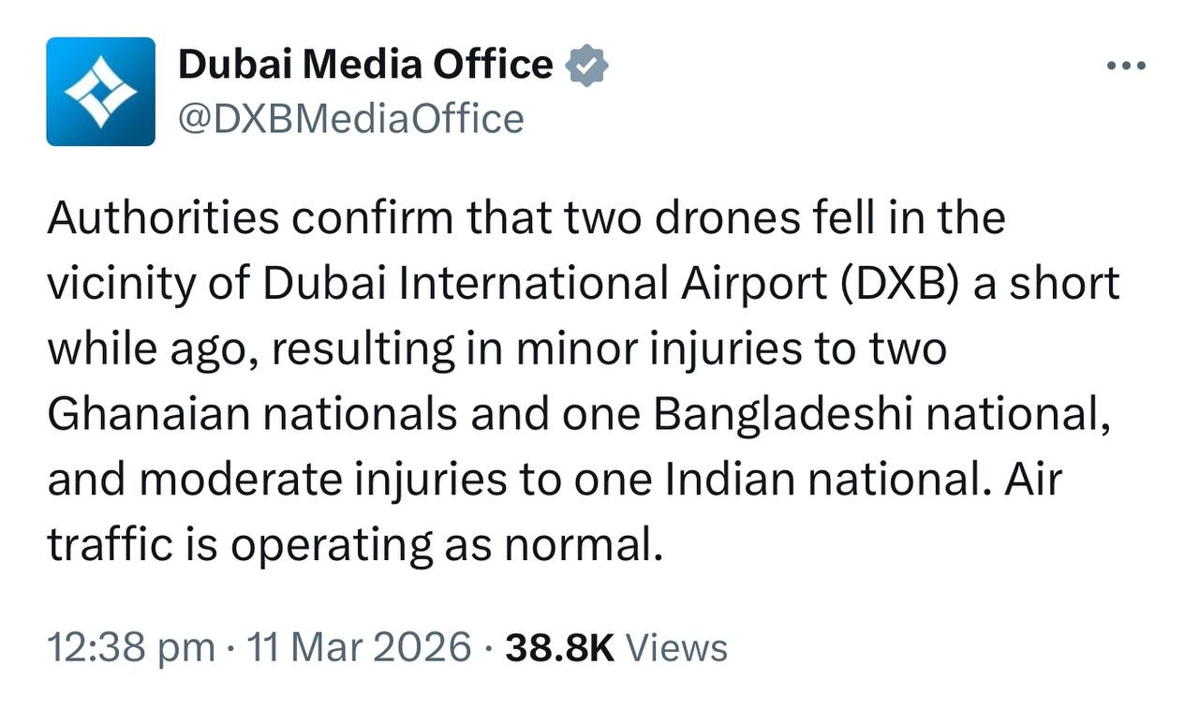Open the three-dot more options menu

(x=1126, y=67)
